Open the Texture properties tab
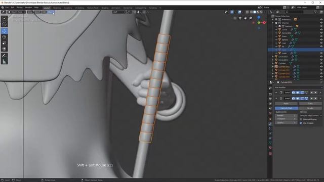This screenshot has width=324, height=182. pyautogui.click(x=270, y=154)
